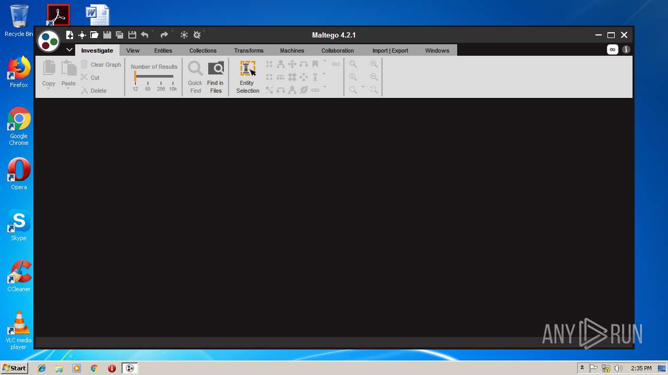Click the Paste button

click(x=68, y=74)
